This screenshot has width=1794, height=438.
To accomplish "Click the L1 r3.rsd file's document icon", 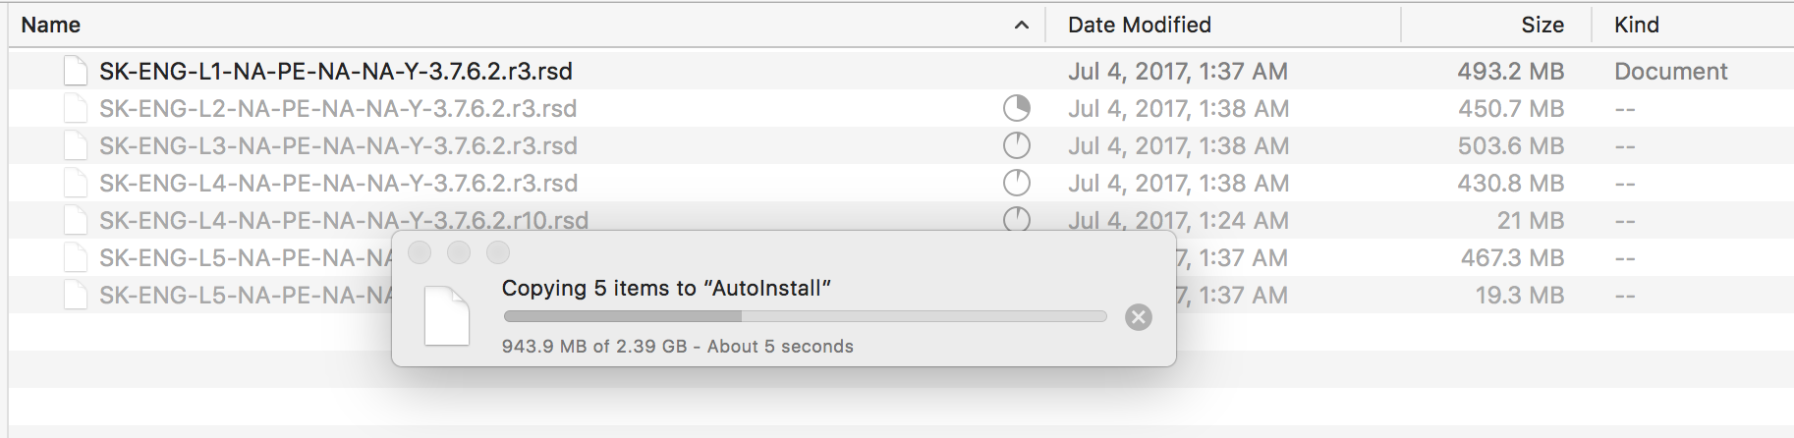I will click(76, 72).
